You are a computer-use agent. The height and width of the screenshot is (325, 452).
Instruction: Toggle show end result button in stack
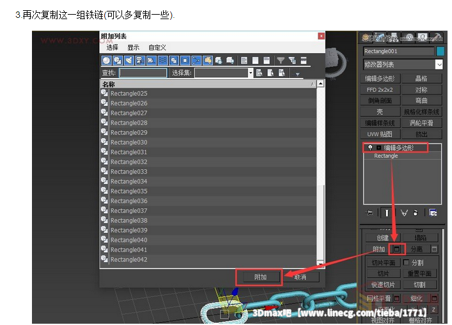(386, 213)
